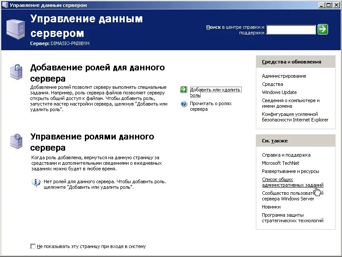
Task: Click the info balloon icon near 'Нет ролей'
Action: [x=36, y=182]
